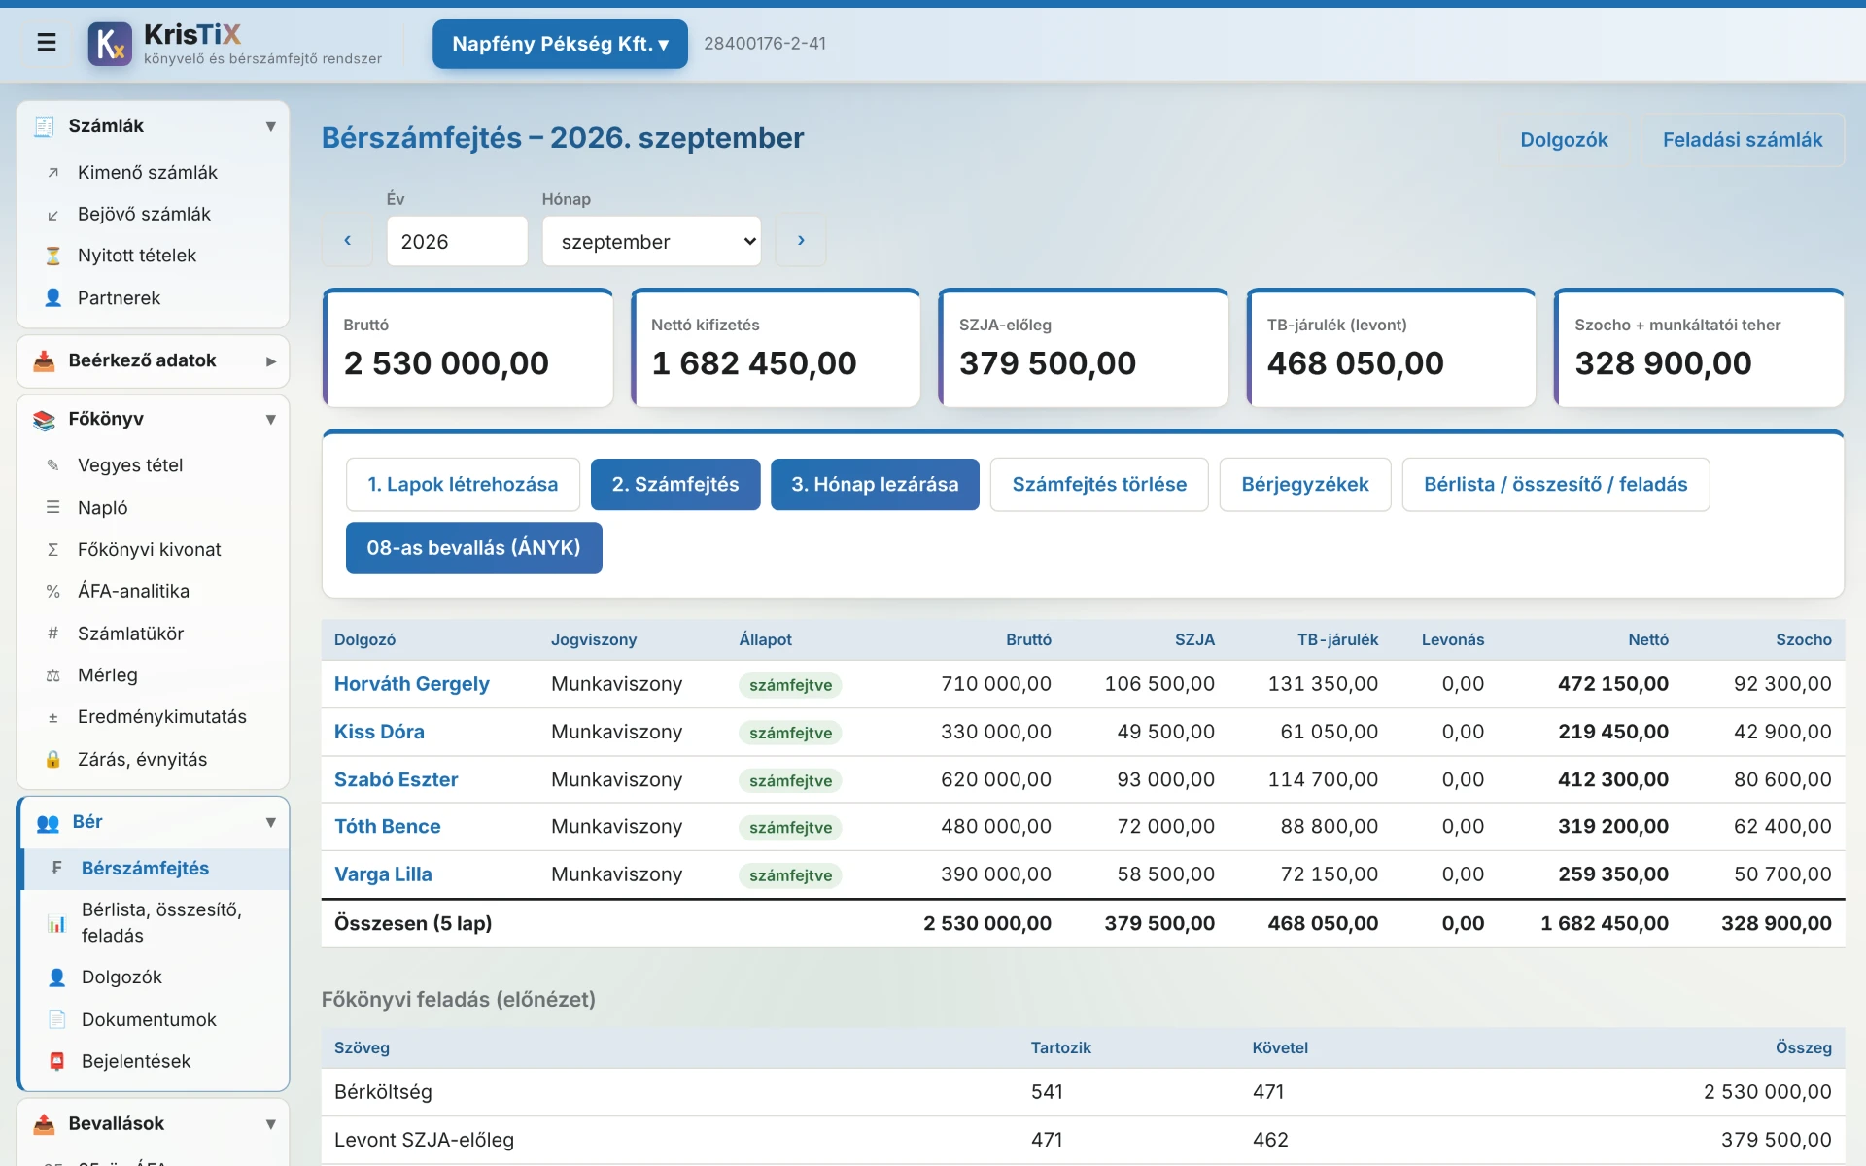Click the ÁFA-analitika percent icon
The width and height of the screenshot is (1866, 1166).
coord(53,592)
